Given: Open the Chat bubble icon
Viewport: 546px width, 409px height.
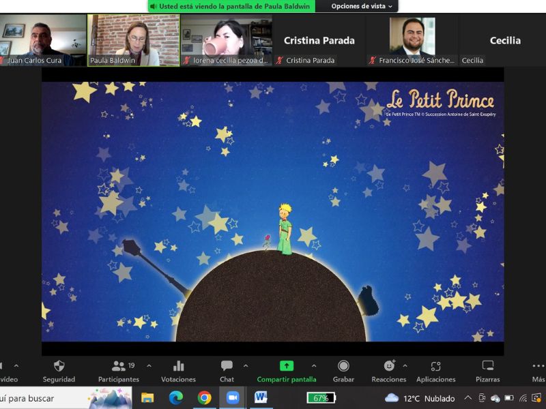Looking at the screenshot, I should click(x=227, y=366).
